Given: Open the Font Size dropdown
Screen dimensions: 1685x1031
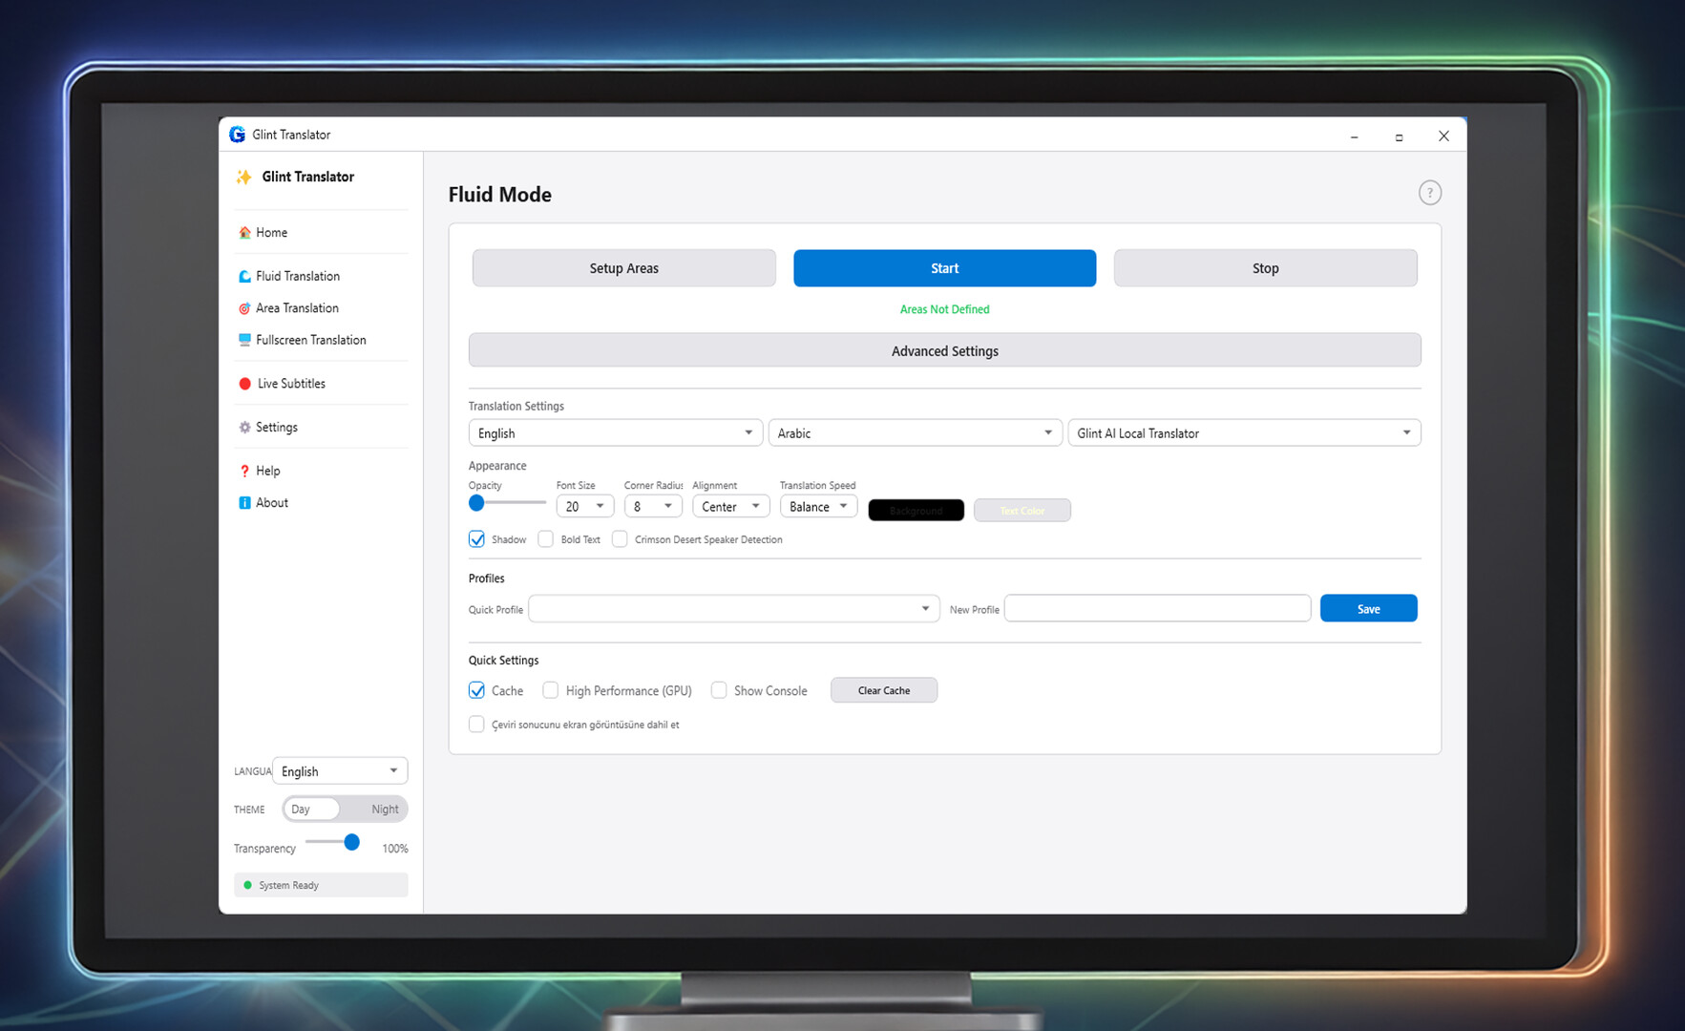Looking at the screenshot, I should tap(584, 507).
